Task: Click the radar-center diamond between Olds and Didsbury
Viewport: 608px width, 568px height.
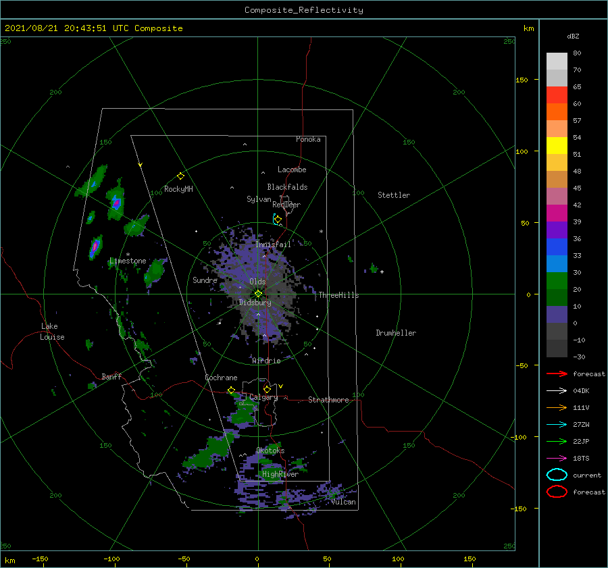Action: pyautogui.click(x=258, y=294)
